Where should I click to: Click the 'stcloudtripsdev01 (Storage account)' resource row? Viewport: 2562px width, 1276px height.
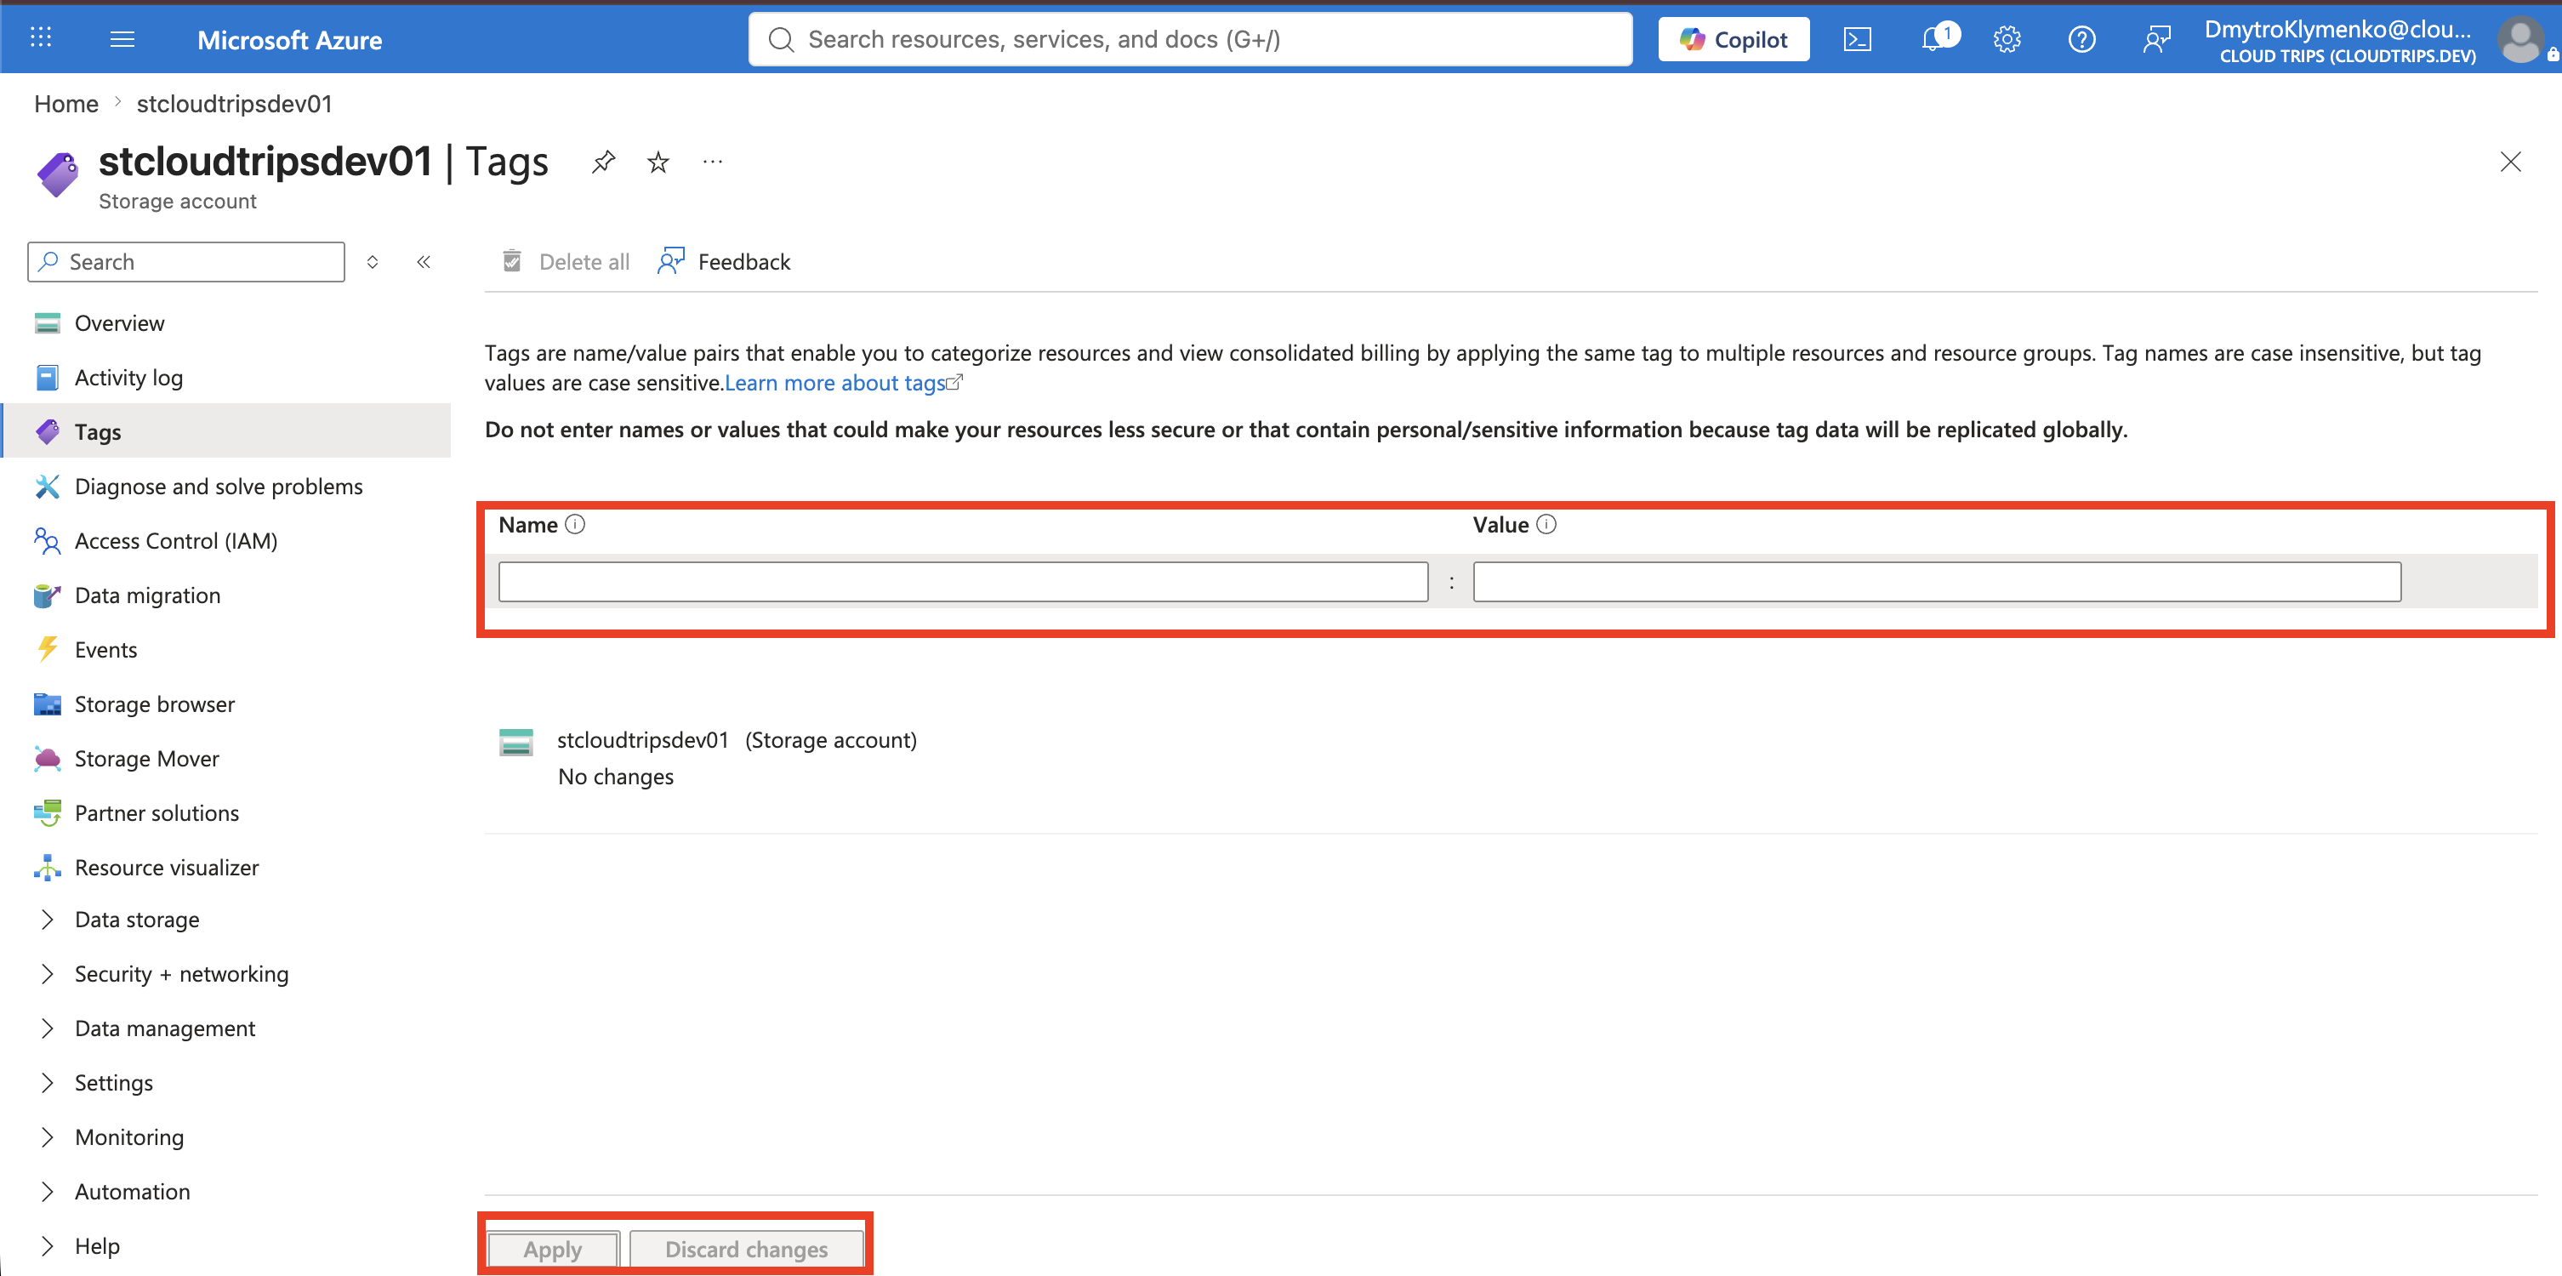[x=737, y=740]
